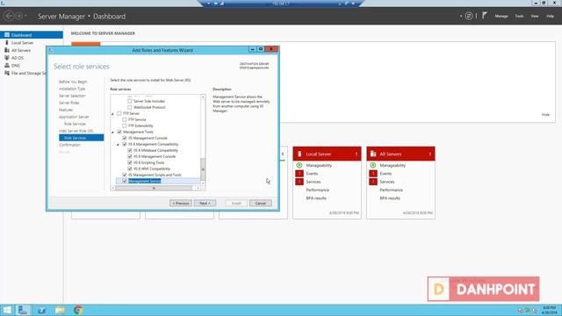The image size is (562, 316).
Task: Check the FTP Service checkbox
Action: (125, 119)
